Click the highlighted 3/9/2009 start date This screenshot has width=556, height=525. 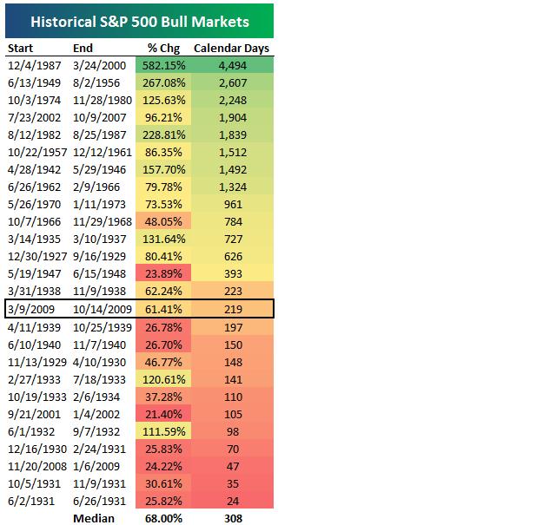click(29, 308)
